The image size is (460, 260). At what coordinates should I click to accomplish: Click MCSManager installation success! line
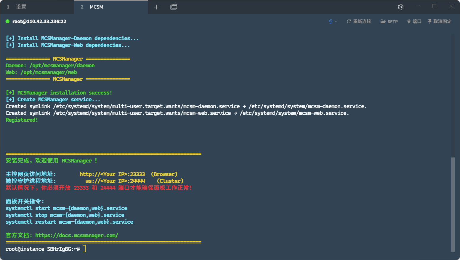59,93
